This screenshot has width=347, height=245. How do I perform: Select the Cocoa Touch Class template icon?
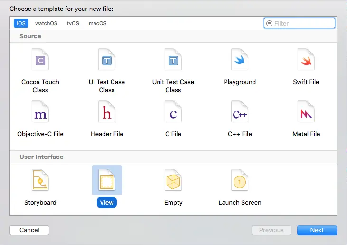click(40, 59)
